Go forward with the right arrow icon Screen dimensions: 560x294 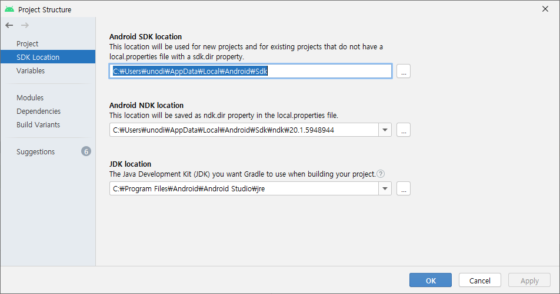[x=25, y=25]
